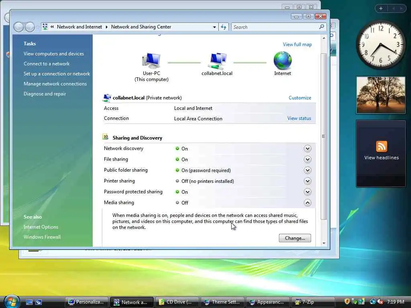411x308 pixels.
Task: Click View headlines gadget text
Action: pos(381,158)
